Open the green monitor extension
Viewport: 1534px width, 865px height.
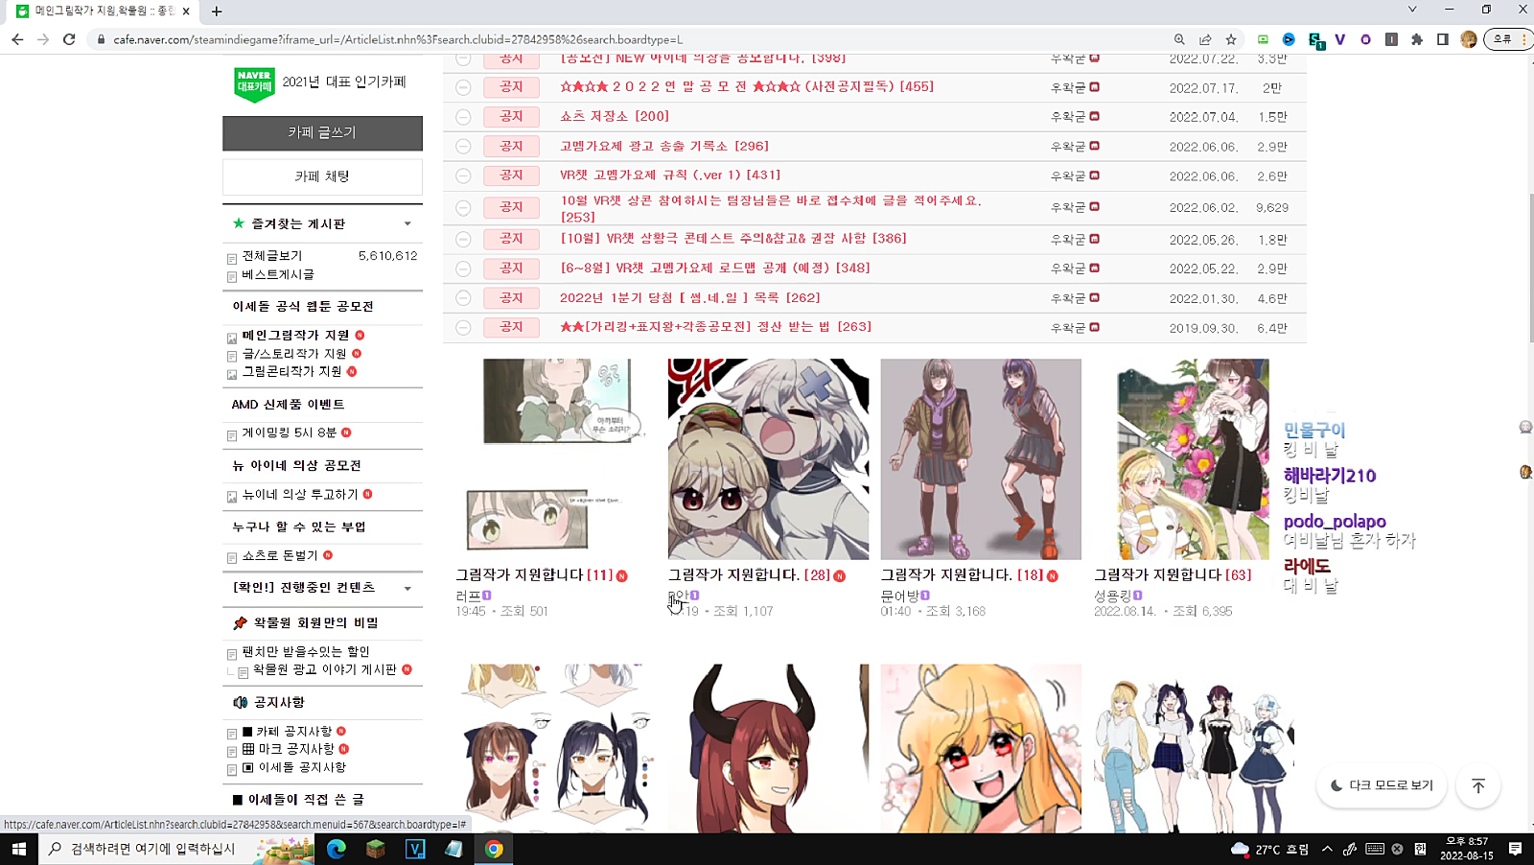click(1263, 39)
